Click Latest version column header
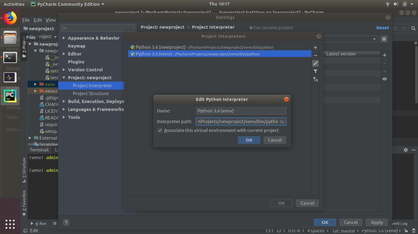 (x=341, y=54)
